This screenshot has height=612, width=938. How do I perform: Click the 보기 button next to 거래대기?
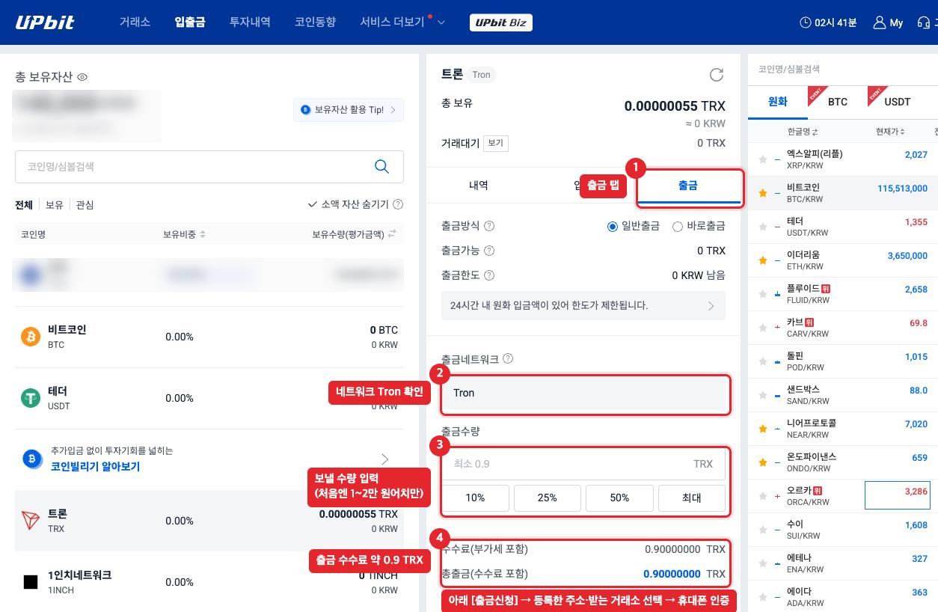[495, 143]
